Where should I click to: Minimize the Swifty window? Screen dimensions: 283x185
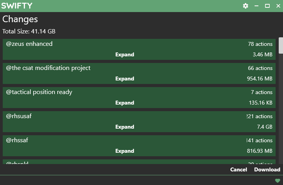pos(256,6)
